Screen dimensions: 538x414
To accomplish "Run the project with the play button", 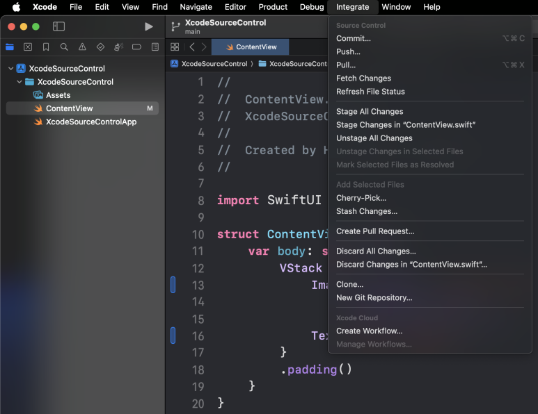I will click(x=148, y=26).
